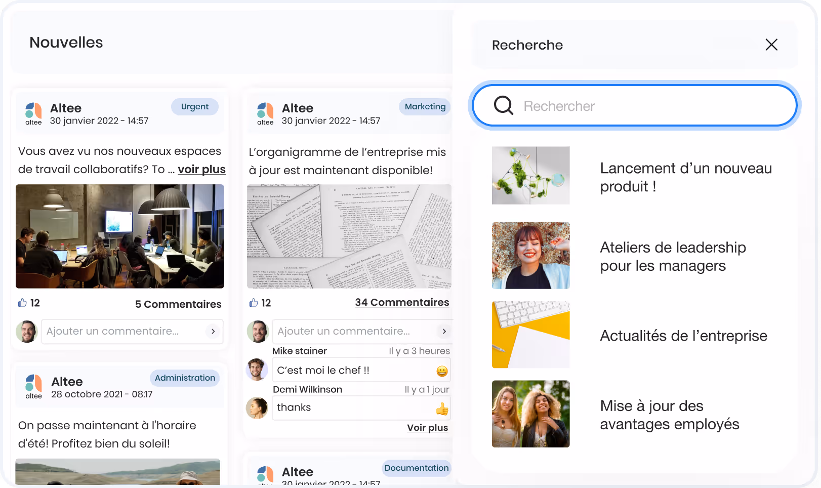Open Demi Wilkinson's avatar

257,408
